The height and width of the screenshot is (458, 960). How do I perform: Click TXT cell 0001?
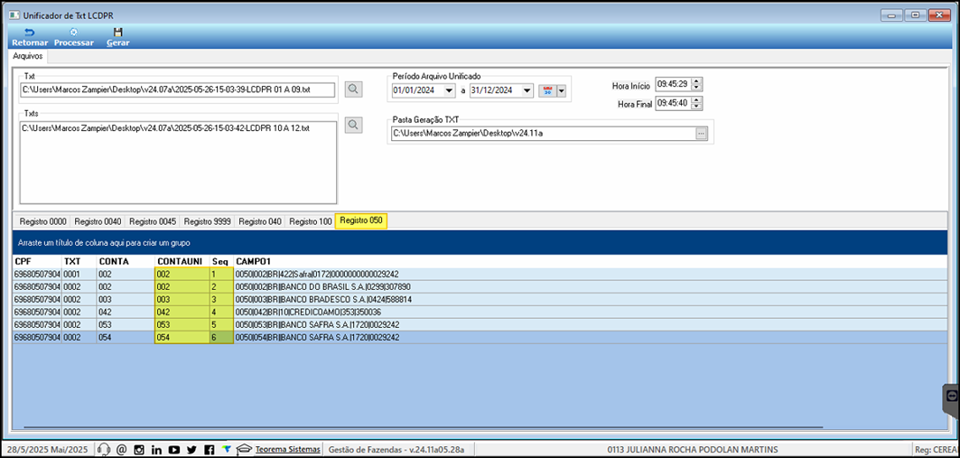79,275
